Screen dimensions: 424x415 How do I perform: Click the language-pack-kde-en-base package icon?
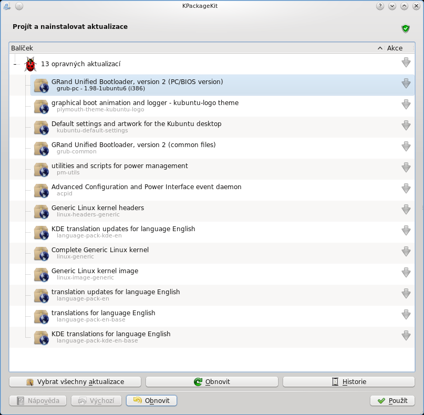(42, 337)
